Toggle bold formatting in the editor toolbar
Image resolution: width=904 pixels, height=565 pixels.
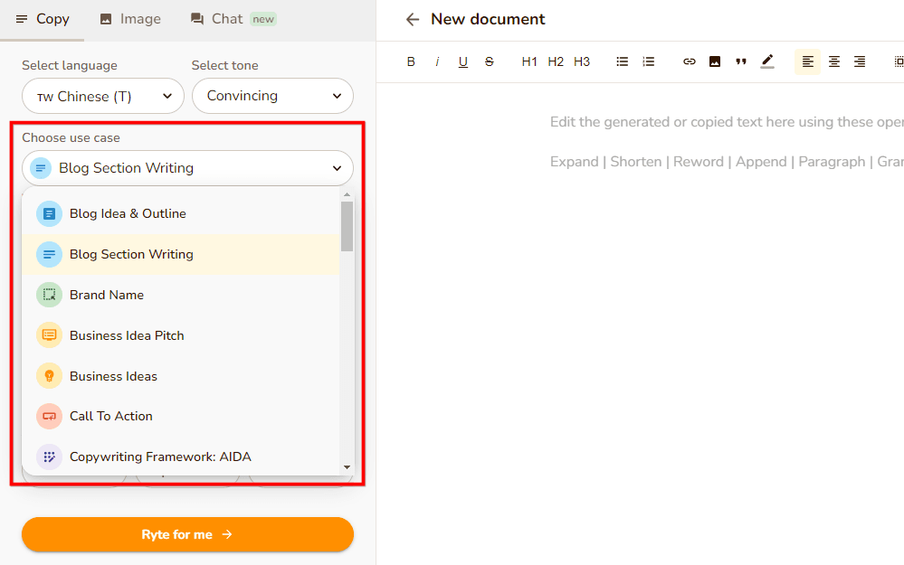tap(411, 61)
